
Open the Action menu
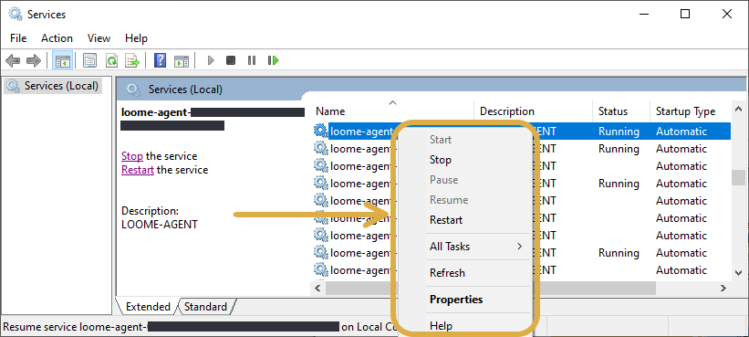click(57, 38)
